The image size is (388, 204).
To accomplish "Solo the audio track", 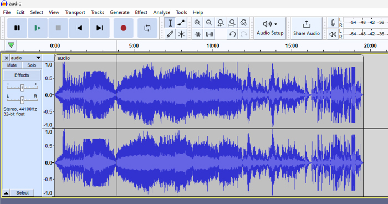I will (x=32, y=65).
